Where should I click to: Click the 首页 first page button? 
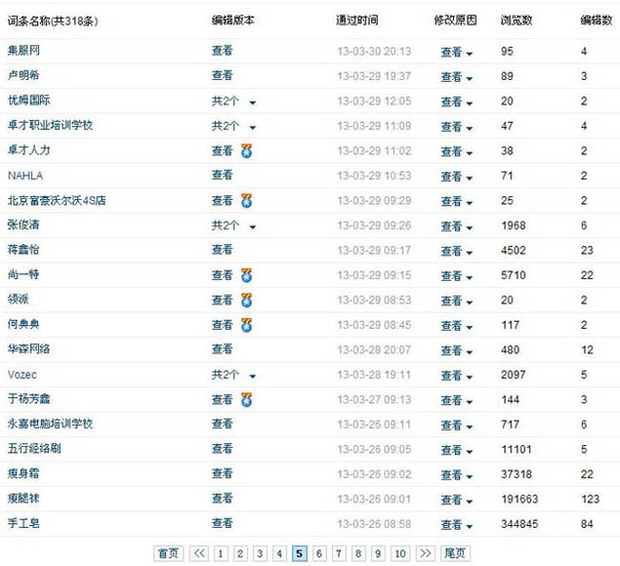pyautogui.click(x=168, y=553)
